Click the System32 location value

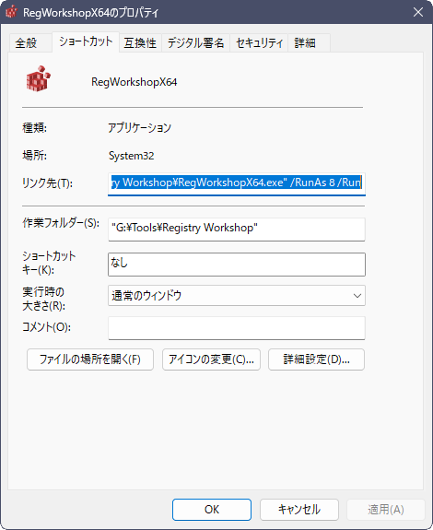coord(132,156)
